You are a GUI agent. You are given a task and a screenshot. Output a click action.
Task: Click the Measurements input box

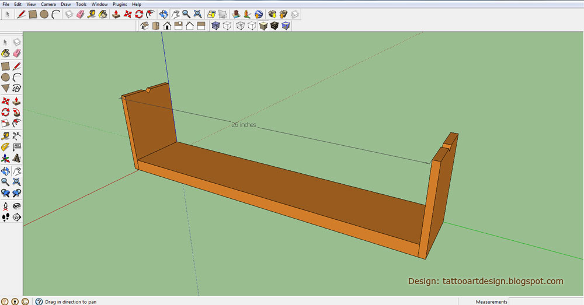coord(545,302)
